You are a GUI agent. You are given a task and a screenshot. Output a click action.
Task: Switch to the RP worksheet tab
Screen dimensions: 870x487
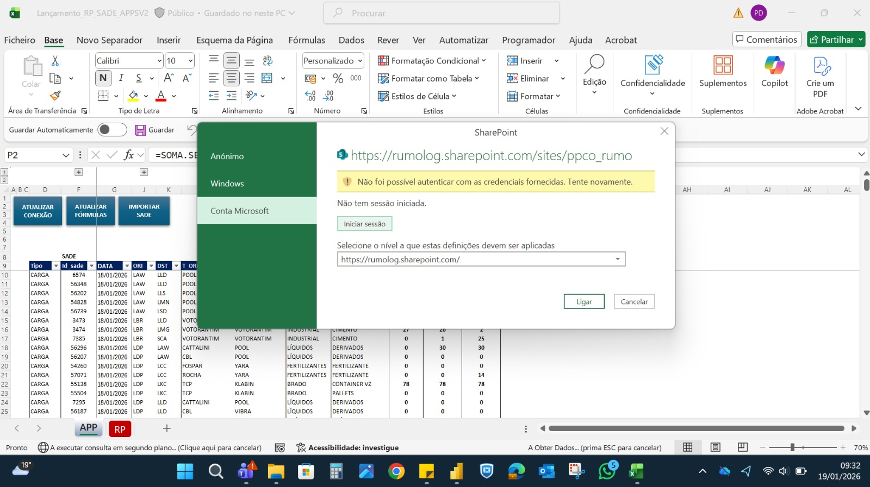pos(120,429)
